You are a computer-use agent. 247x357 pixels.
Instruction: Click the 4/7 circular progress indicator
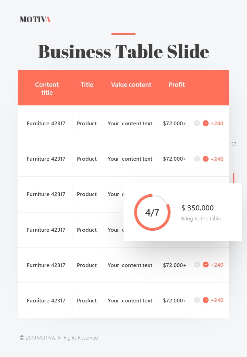point(152,212)
